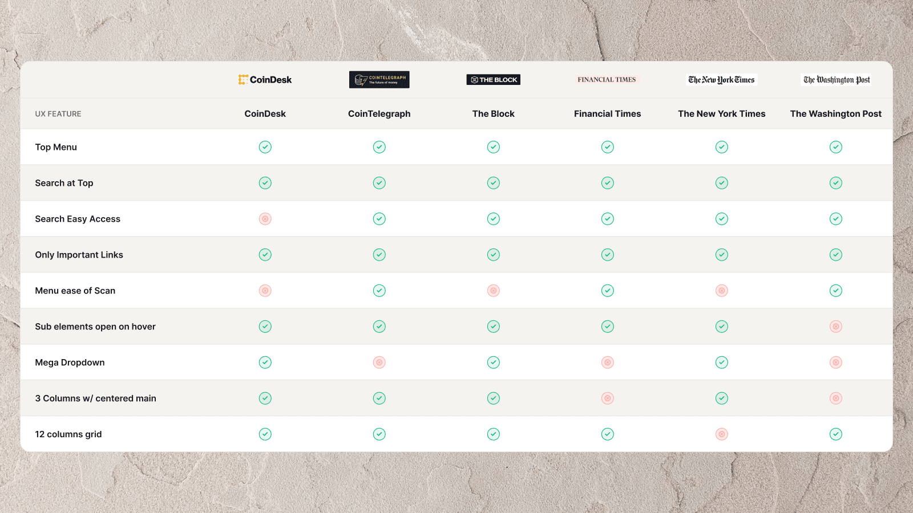Click CoinDesk's green check for Top Menu

(x=265, y=147)
